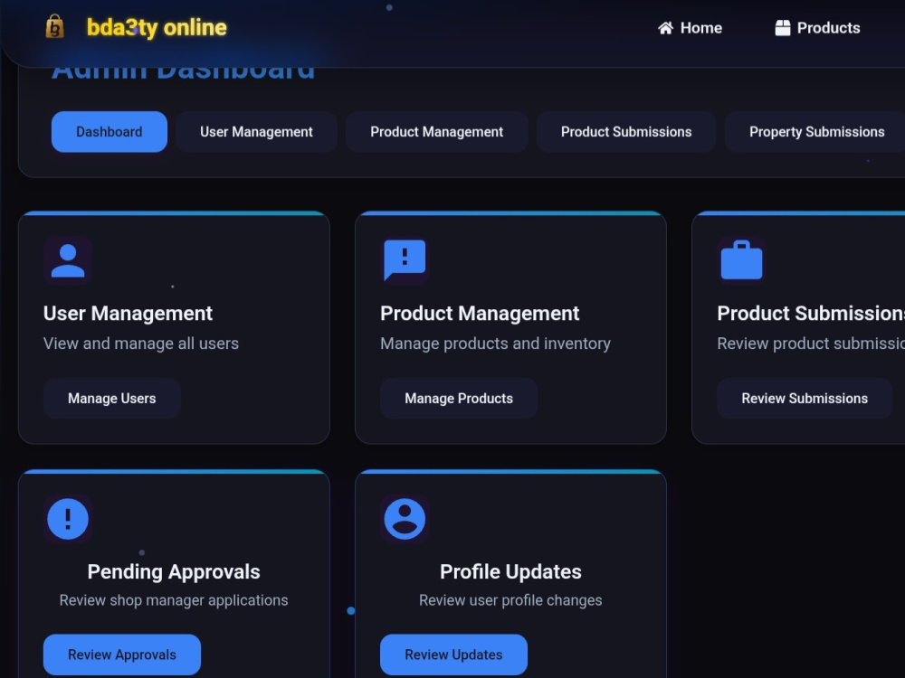Viewport: 905px width, 678px height.
Task: Click 'View and manage all users' text
Action: point(141,343)
